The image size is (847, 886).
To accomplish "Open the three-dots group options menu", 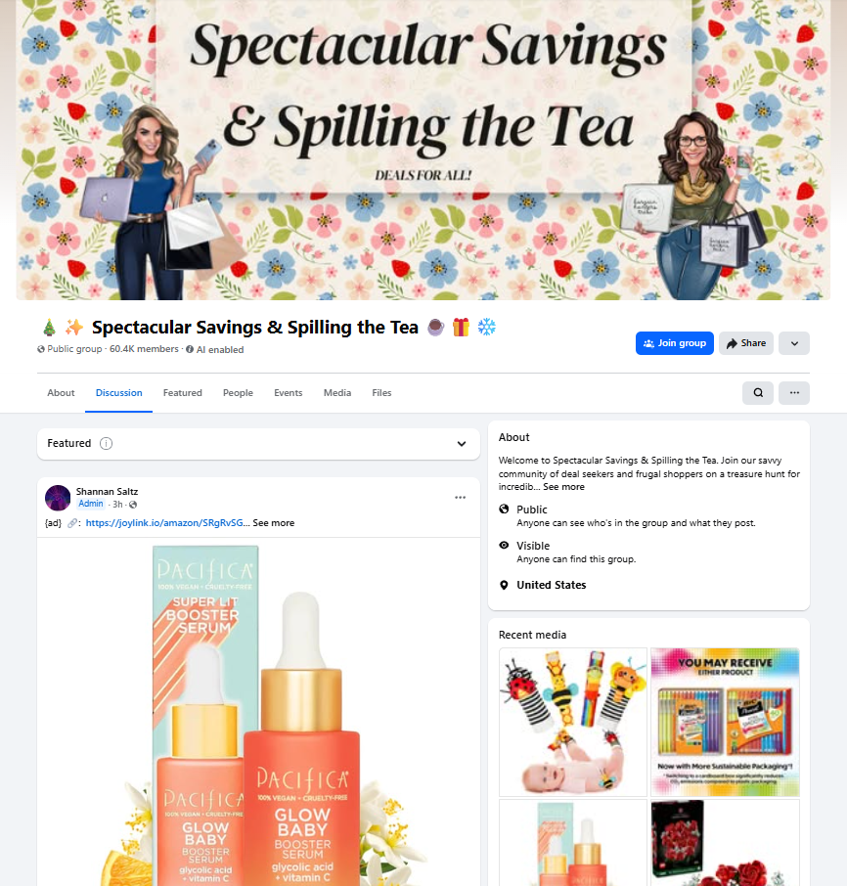I will pos(794,393).
